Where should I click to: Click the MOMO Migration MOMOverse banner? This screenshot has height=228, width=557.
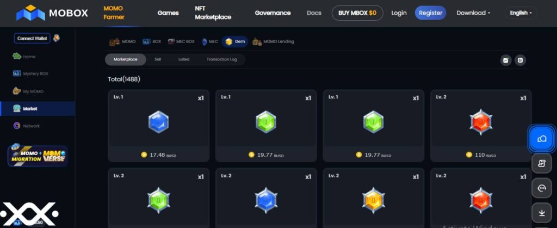[38, 156]
